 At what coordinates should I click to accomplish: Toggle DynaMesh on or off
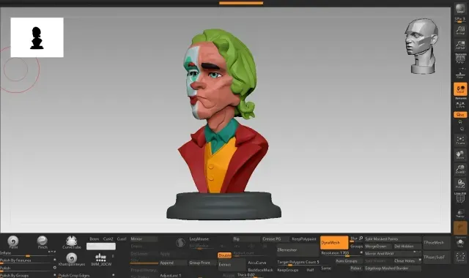(x=334, y=242)
